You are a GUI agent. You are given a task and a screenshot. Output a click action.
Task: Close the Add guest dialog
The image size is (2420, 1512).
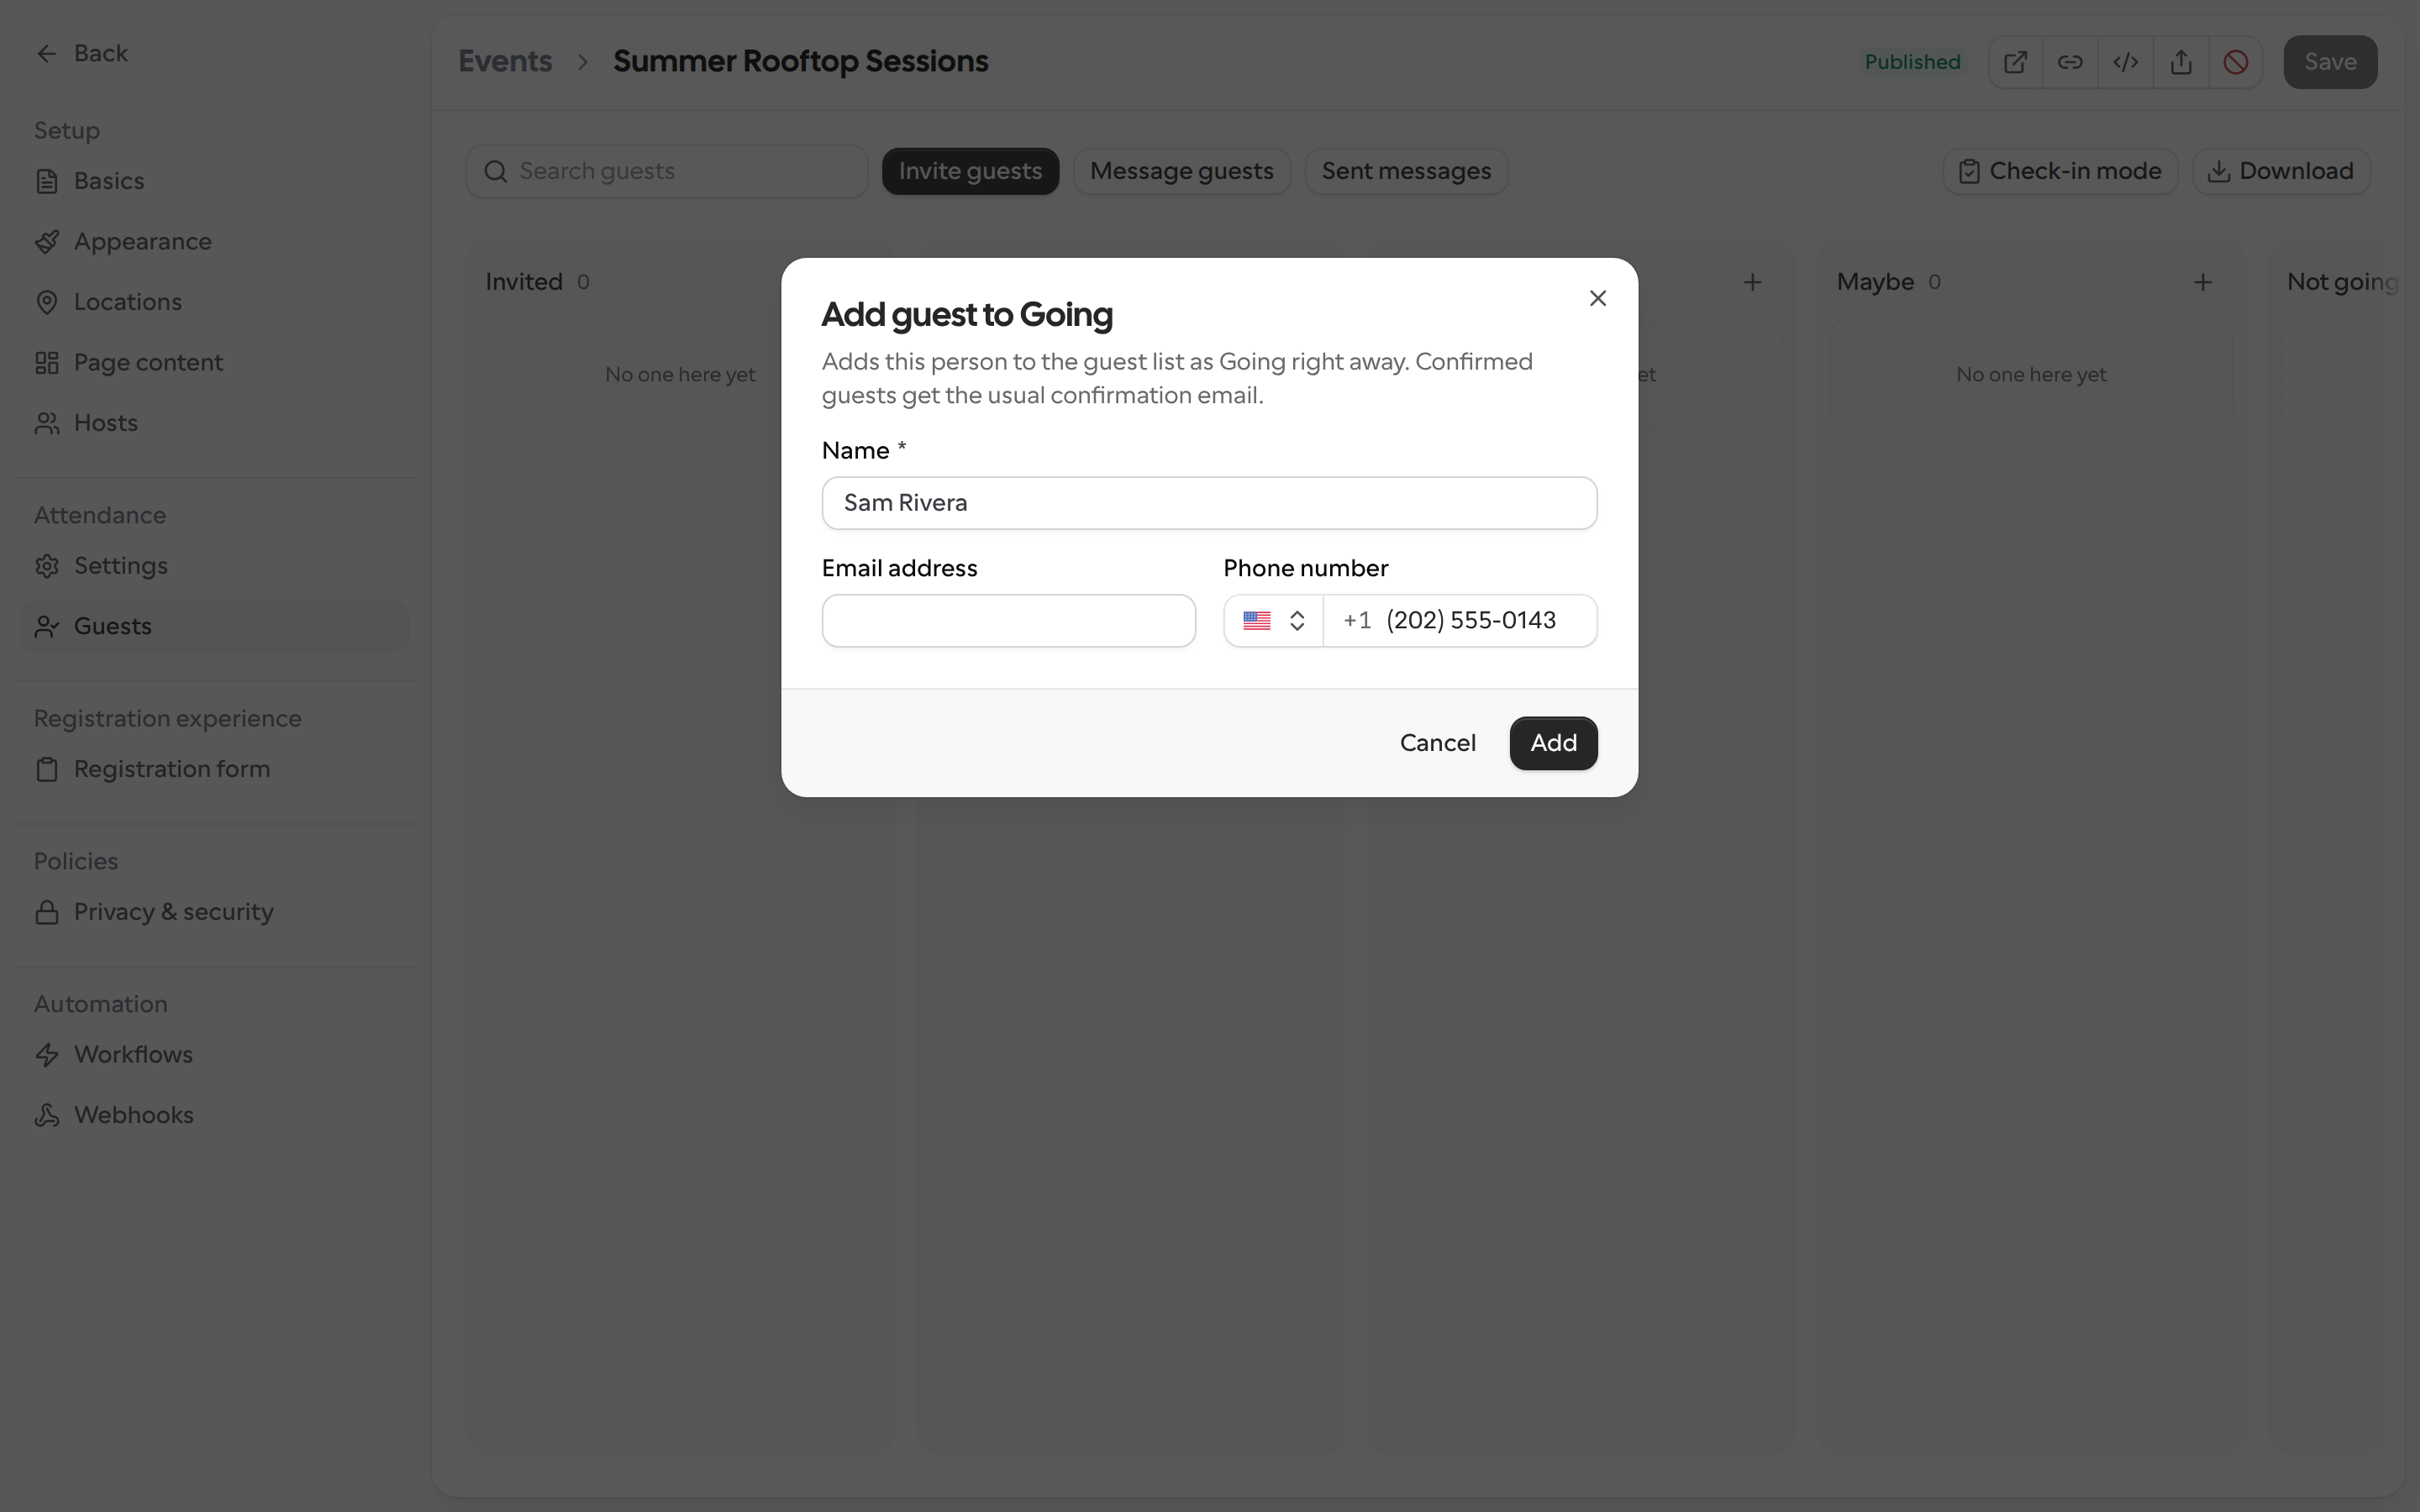coord(1597,298)
